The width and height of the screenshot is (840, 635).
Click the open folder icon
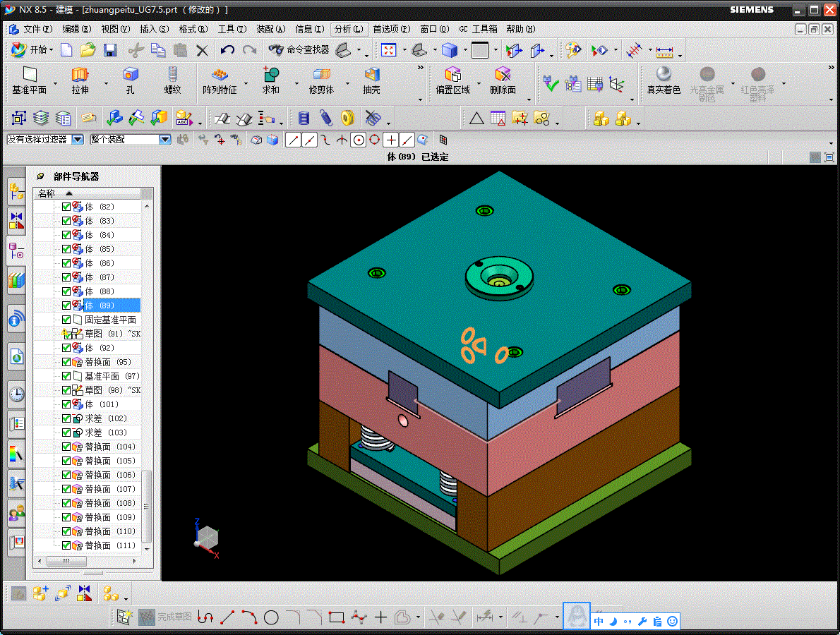point(88,50)
